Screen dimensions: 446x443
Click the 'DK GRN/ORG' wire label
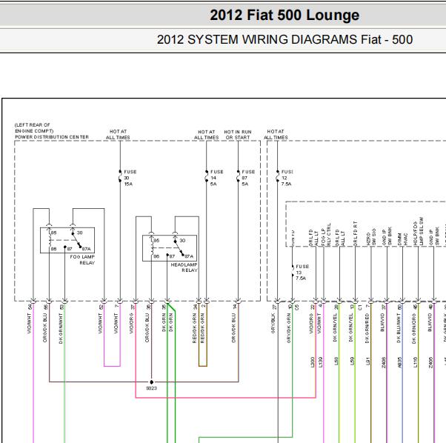coord(414,328)
